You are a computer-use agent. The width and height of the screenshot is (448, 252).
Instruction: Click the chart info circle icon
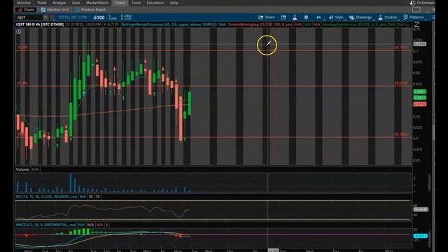point(19,31)
